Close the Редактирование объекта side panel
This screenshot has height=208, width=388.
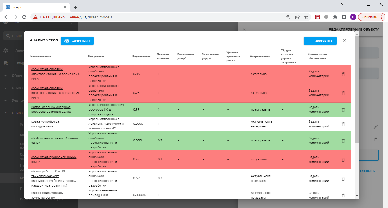244,29
